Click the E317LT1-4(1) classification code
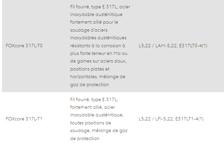Image resolution: width=224 pixels, height=145 pixels. pyautogui.click(x=189, y=119)
